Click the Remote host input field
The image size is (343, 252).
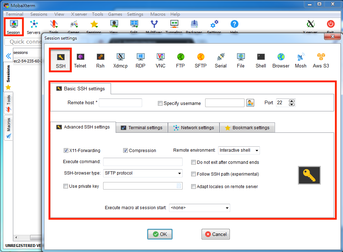coord(121,103)
